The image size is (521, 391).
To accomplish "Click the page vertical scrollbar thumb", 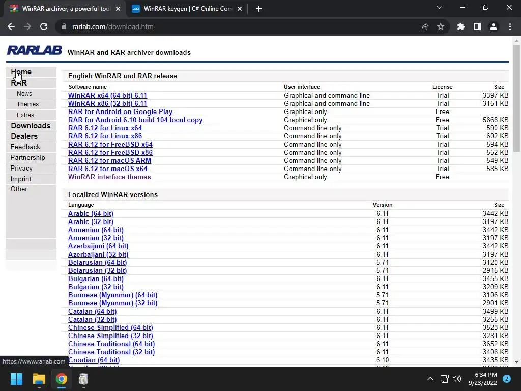I will pos(516,99).
